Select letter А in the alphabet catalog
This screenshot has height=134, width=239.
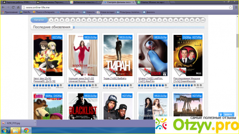pos(51,20)
